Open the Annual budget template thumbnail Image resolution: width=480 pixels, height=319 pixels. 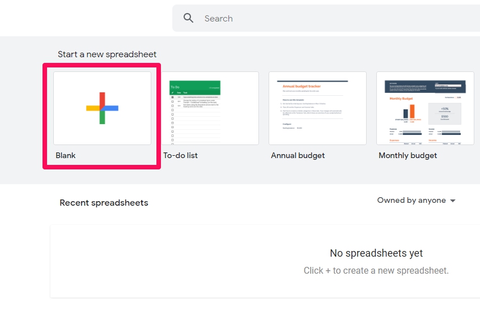tap(317, 108)
